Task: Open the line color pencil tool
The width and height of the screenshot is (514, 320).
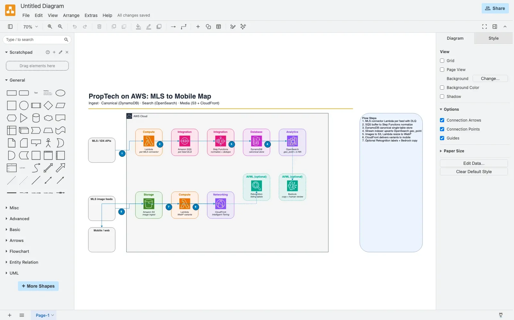Action: [149, 27]
